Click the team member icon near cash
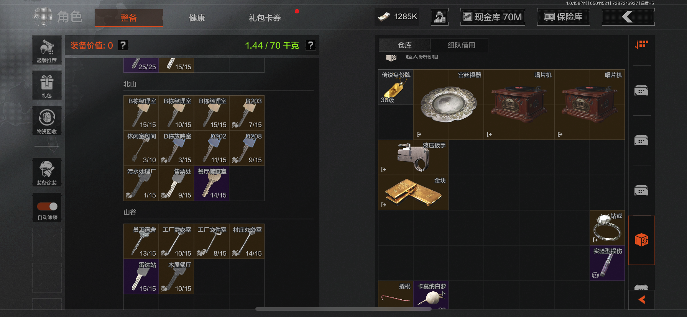Image resolution: width=687 pixels, height=317 pixels. click(440, 17)
